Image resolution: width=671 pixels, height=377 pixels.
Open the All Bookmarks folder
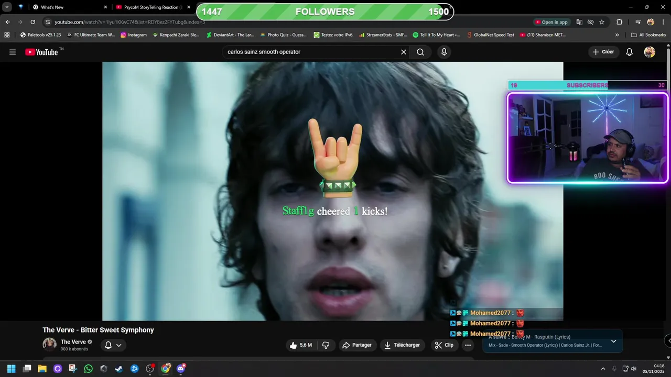[648, 35]
